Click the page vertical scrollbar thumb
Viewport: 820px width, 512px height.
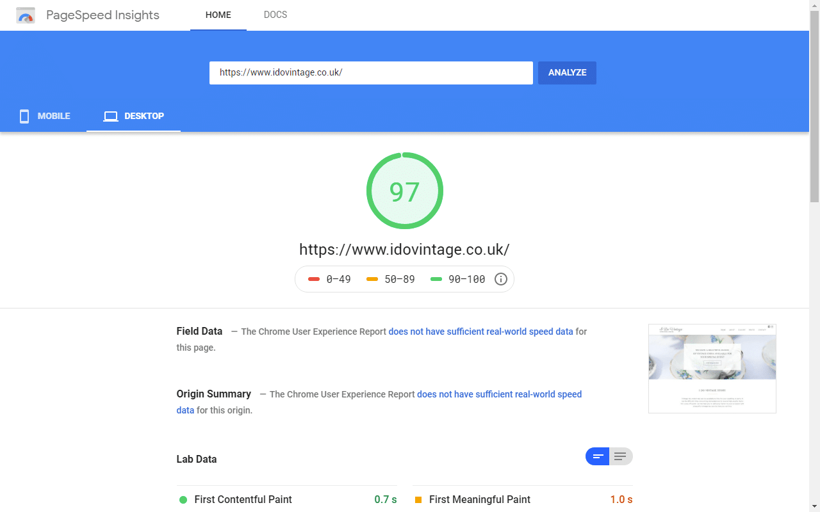click(x=814, y=106)
